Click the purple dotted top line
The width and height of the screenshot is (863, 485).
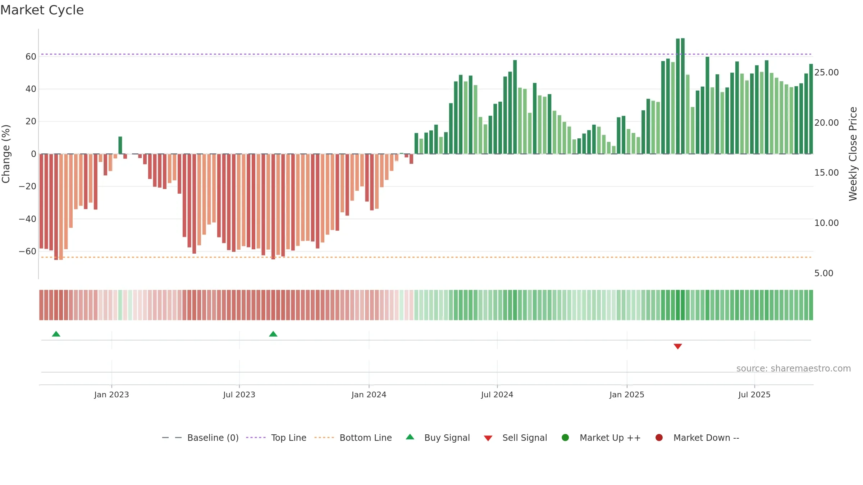426,54
